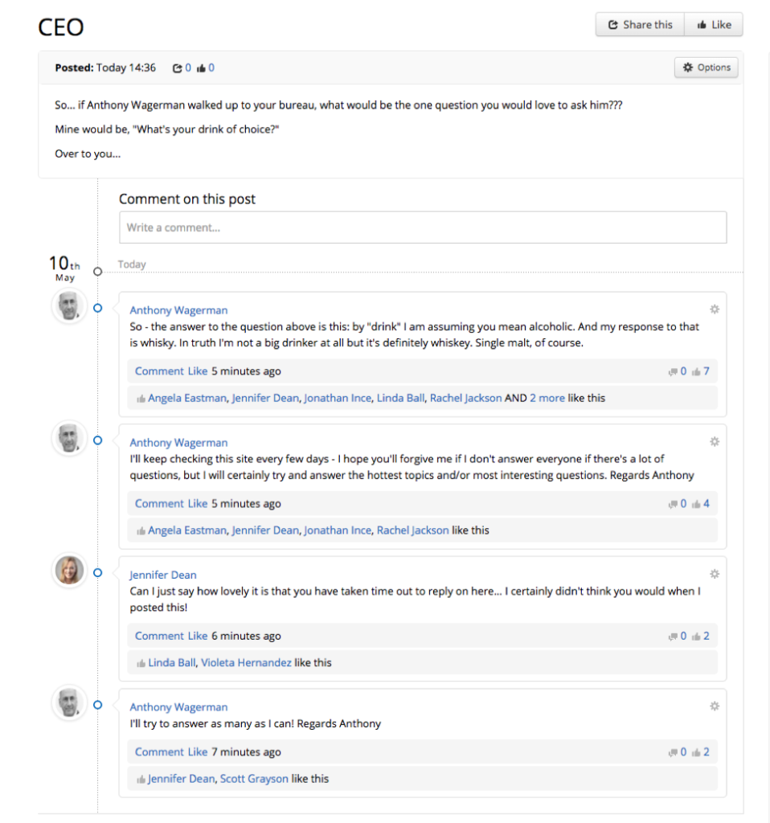
Task: Open Scott Grayson's profile
Action: (x=254, y=778)
